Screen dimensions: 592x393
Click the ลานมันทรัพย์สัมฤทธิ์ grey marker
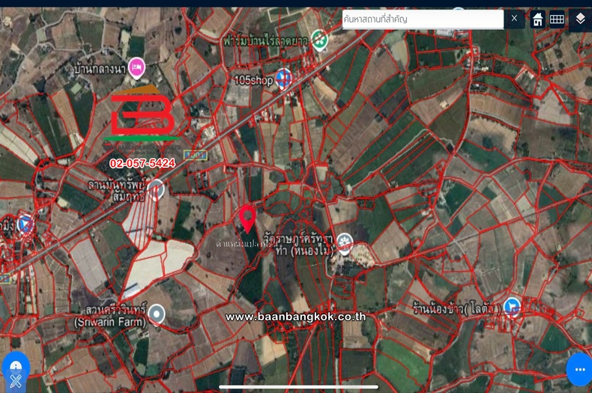click(155, 189)
